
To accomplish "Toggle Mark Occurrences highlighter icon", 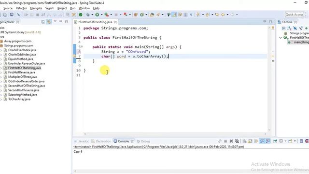I will coord(174,14).
